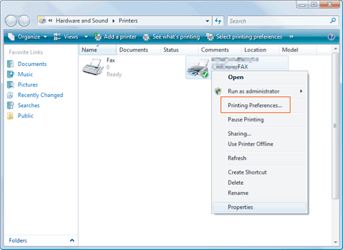Click Select printing preferences in toolbar

tap(244, 36)
